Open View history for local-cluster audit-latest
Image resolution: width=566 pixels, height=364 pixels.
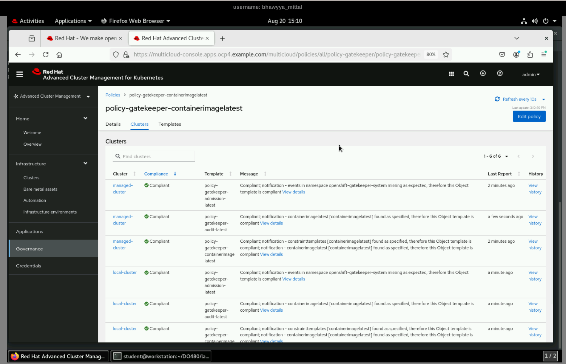535,307
